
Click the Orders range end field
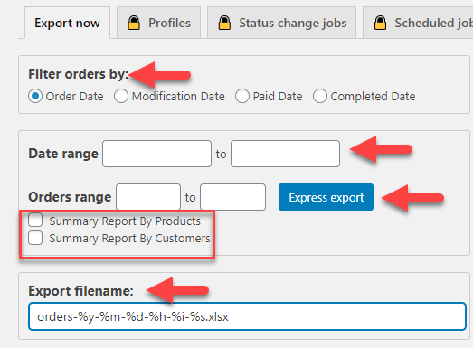tap(232, 197)
